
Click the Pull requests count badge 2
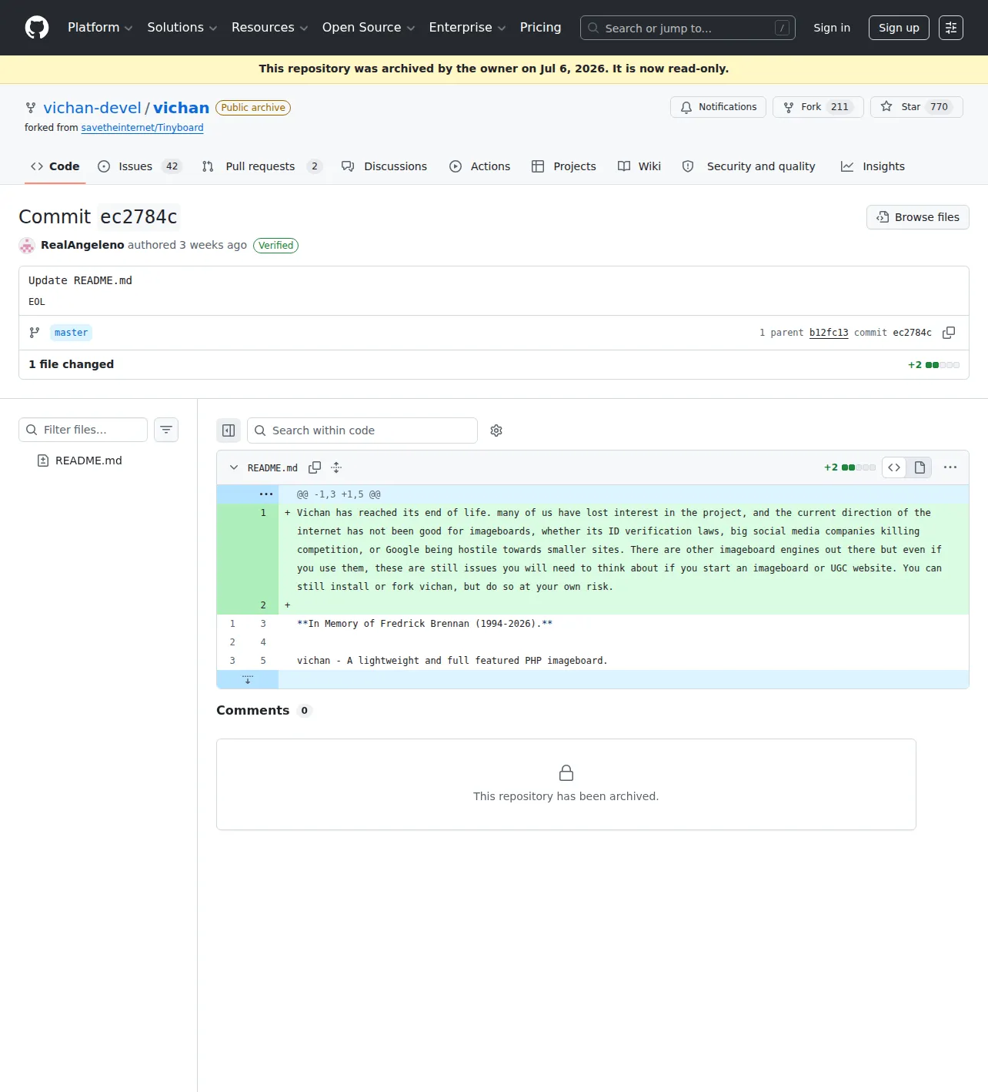315,166
